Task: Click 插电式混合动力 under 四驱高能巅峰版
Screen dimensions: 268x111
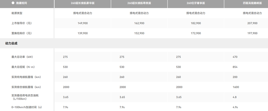Action: [252, 13]
